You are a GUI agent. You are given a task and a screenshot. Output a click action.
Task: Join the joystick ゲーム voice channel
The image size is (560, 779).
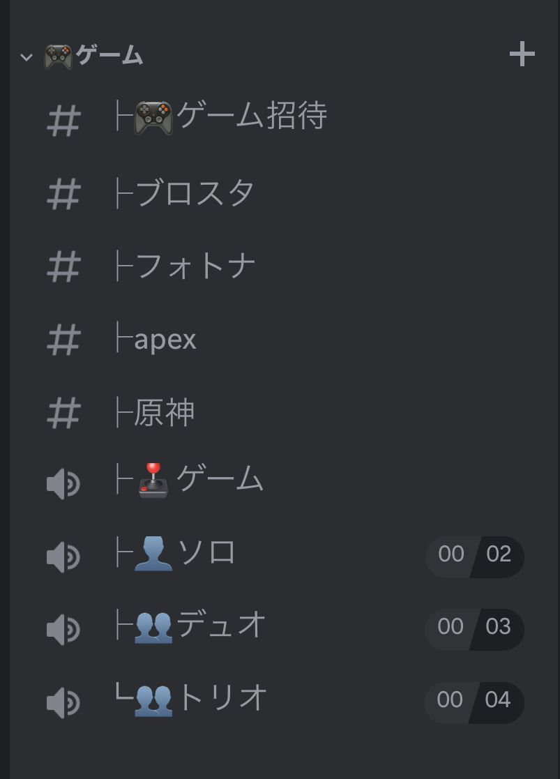click(282, 481)
